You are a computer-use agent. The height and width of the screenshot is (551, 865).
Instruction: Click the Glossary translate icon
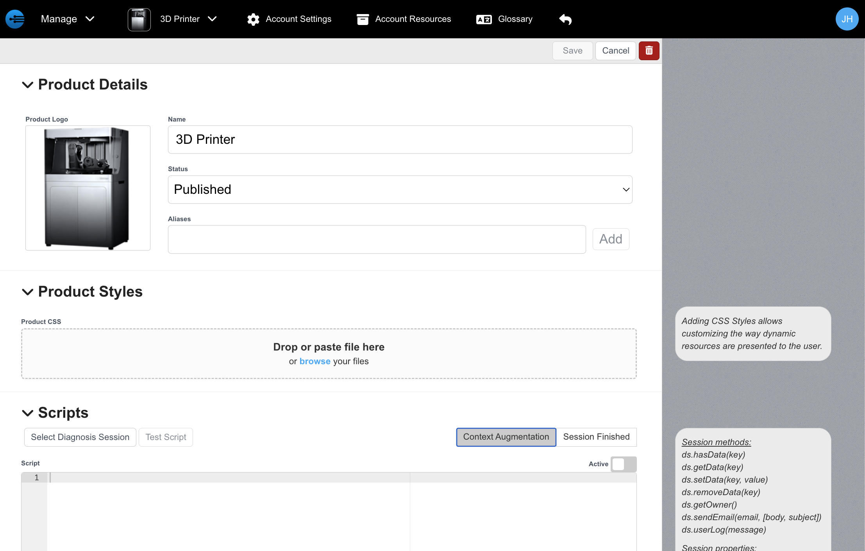[484, 19]
